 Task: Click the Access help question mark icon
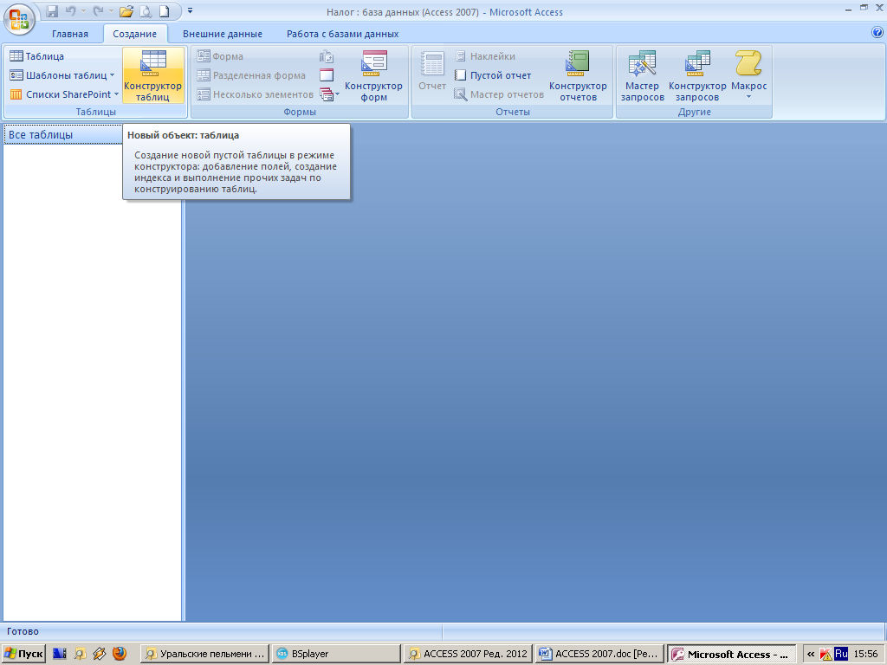click(x=877, y=33)
